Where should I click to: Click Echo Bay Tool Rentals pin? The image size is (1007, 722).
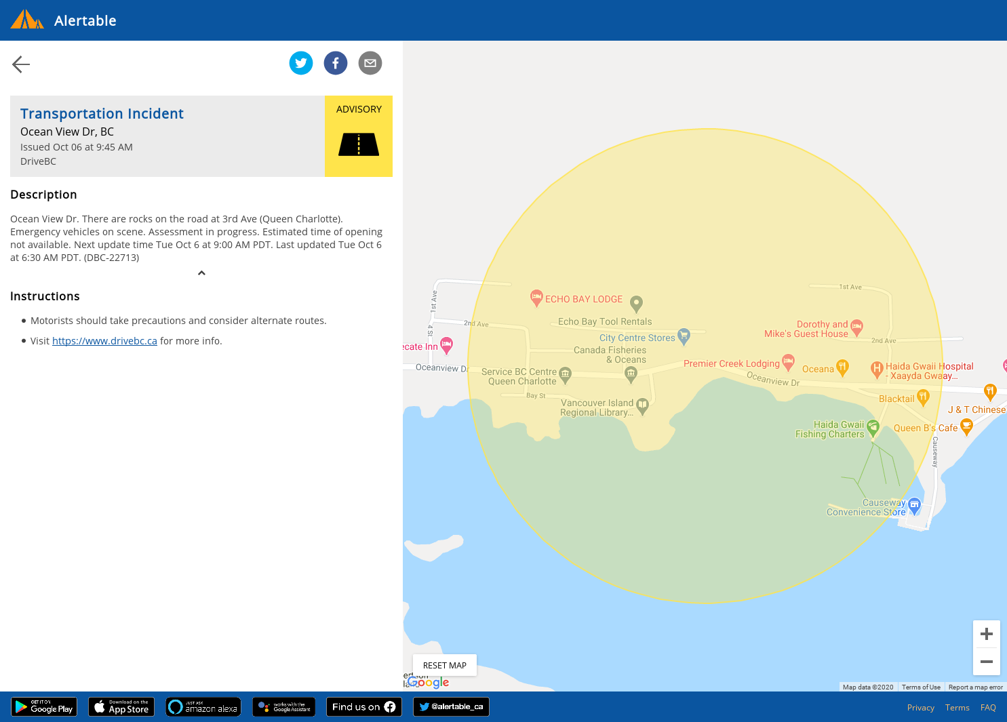click(x=636, y=303)
